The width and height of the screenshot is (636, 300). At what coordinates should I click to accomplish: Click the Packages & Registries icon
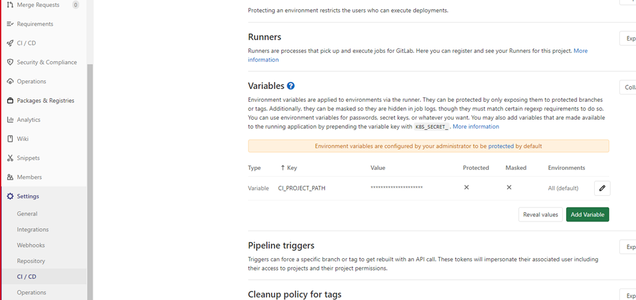[x=10, y=101]
